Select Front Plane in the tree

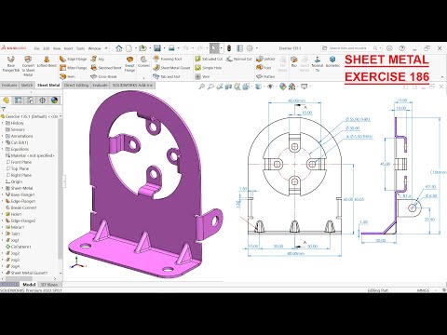(x=19, y=162)
